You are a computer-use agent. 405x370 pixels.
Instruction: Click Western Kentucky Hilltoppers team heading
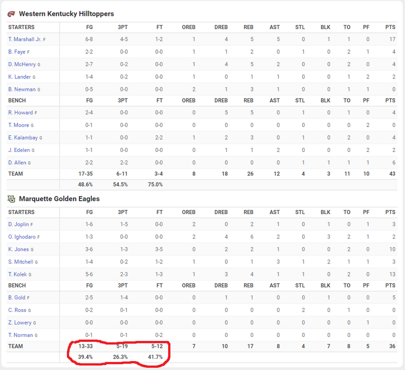click(x=66, y=14)
